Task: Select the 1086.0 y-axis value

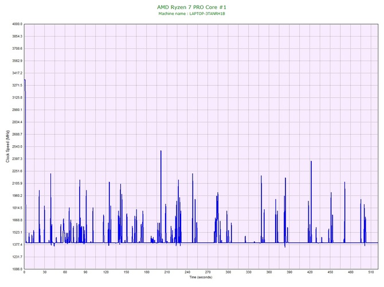Action: pyautogui.click(x=17, y=269)
